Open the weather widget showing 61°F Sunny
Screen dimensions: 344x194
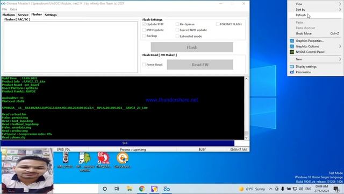(x=252, y=189)
